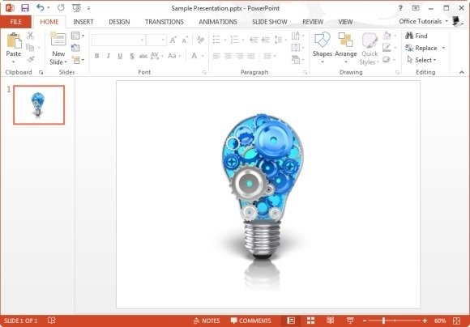Collapse the ribbon with the chevron

pos(462,72)
